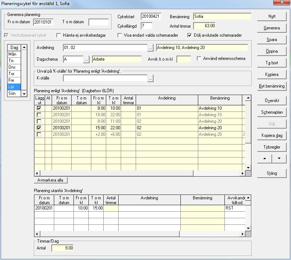The image size is (291, 260).
Task: Click Avdelning column header in upper grid
Action: [x=167, y=100]
